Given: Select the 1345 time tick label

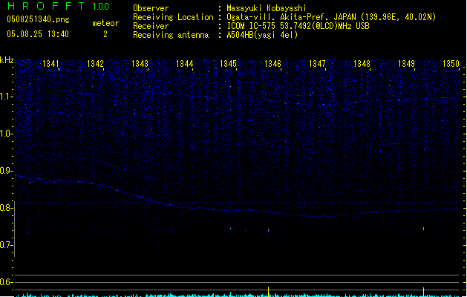Looking at the screenshot, I should [228, 65].
